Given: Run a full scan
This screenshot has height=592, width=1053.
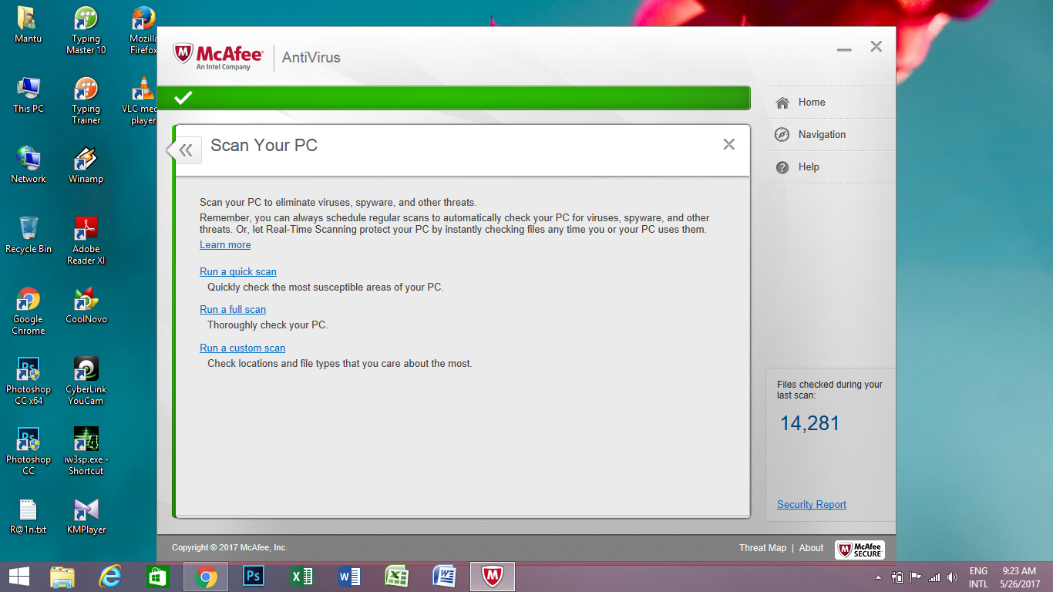Looking at the screenshot, I should [232, 310].
